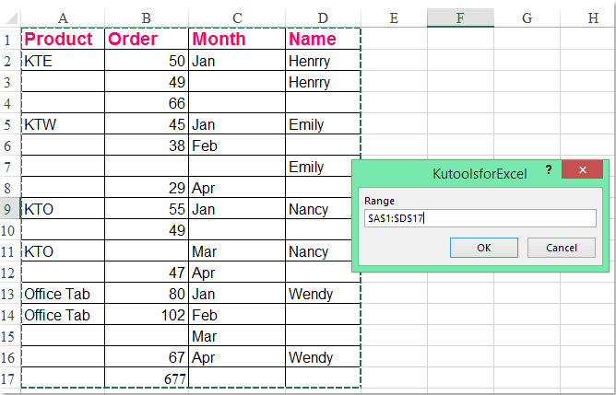The width and height of the screenshot is (616, 395).
Task: Select the KTW product cell
Action: (x=63, y=124)
